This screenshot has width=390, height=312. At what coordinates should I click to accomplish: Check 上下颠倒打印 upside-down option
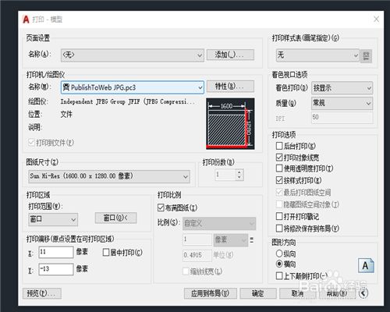[x=279, y=275]
